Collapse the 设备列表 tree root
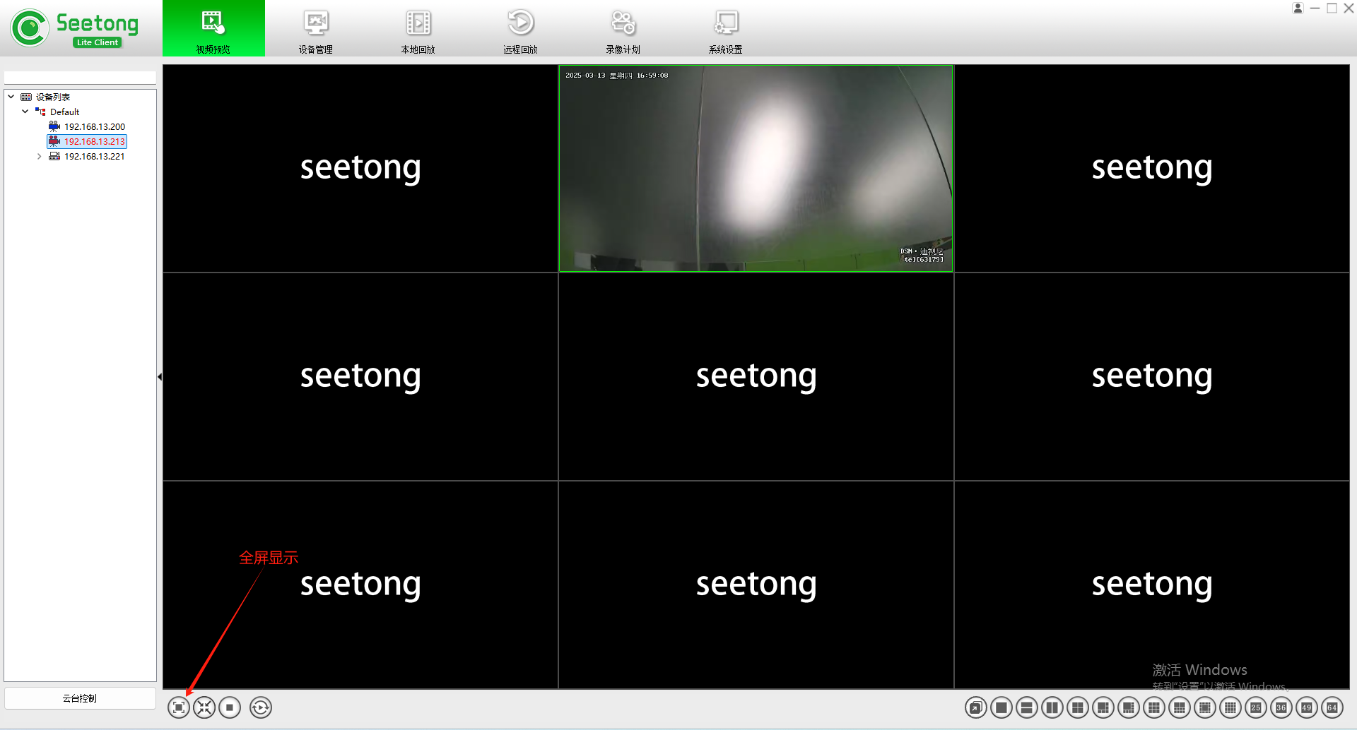This screenshot has height=730, width=1357. 11,97
